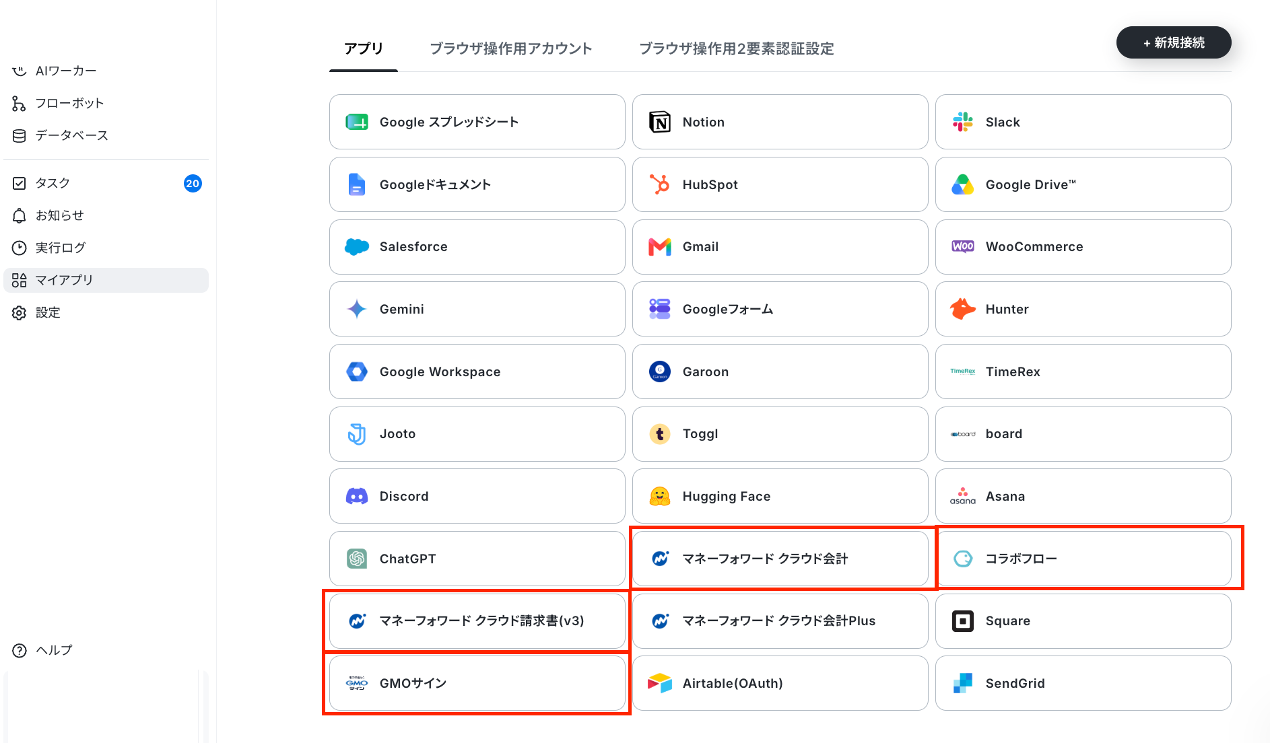This screenshot has height=743, width=1270.
Task: Click the Google Drive triangle icon
Action: (x=962, y=184)
